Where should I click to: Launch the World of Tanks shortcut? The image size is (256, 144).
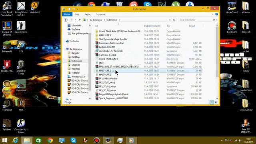21,67
